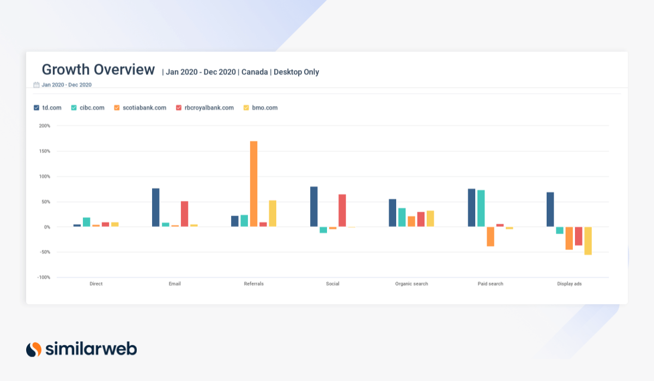
Task: Click the yellow bmo.com Display ads bar
Action: pos(588,241)
